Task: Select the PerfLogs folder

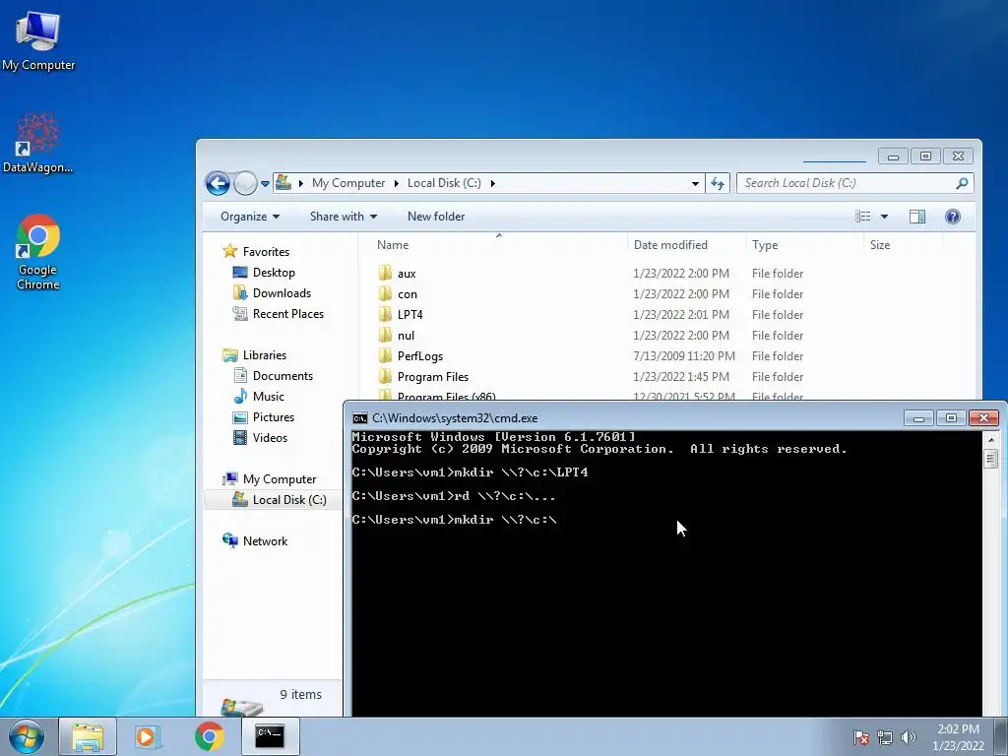Action: click(419, 356)
